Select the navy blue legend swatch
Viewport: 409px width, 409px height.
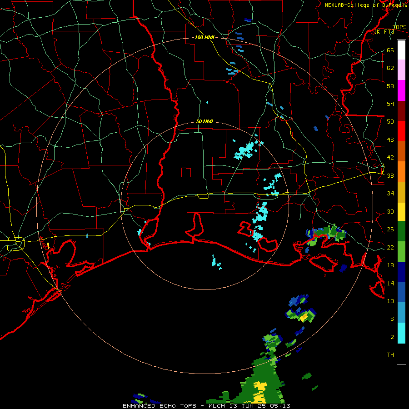(401, 272)
